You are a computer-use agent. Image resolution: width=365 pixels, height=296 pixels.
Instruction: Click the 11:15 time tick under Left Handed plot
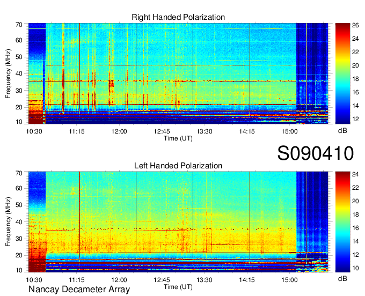point(77,280)
